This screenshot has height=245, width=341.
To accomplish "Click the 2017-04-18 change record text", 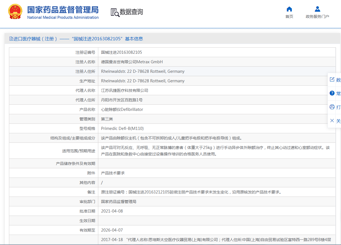I will [216, 240].
